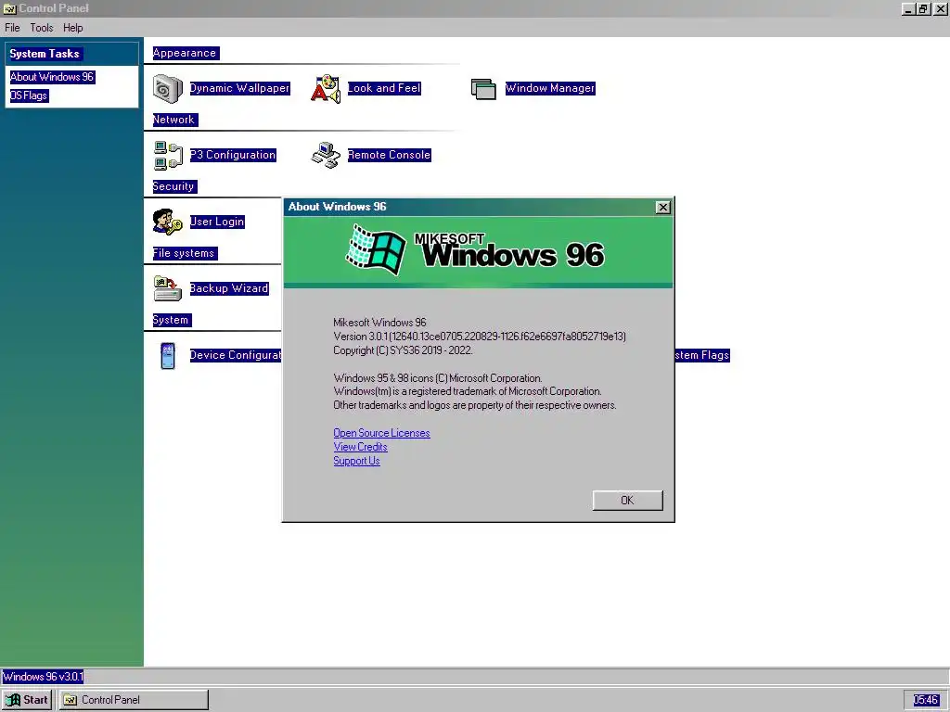950x712 pixels.
Task: Click the System section heading
Action: pyautogui.click(x=171, y=320)
